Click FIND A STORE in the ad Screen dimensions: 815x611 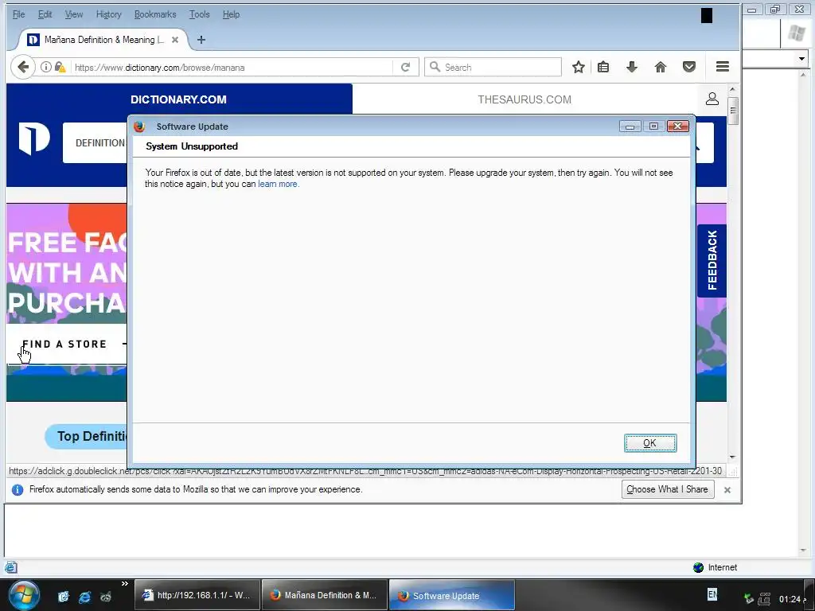[64, 344]
